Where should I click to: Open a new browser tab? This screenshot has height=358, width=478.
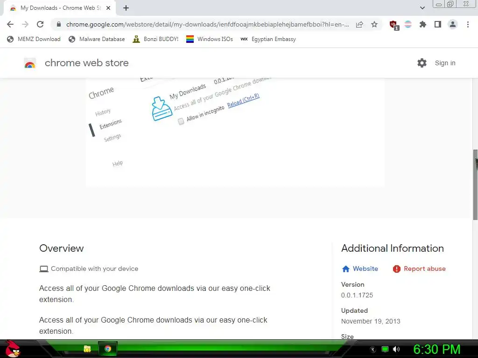(126, 8)
